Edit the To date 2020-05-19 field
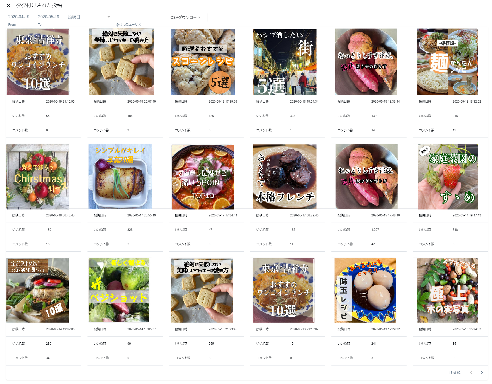The height and width of the screenshot is (384, 492). pos(51,17)
